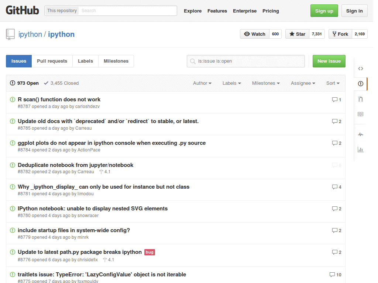The height and width of the screenshot is (283, 378).
Task: Open the Wiki sidebar icon
Action: [x=360, y=114]
